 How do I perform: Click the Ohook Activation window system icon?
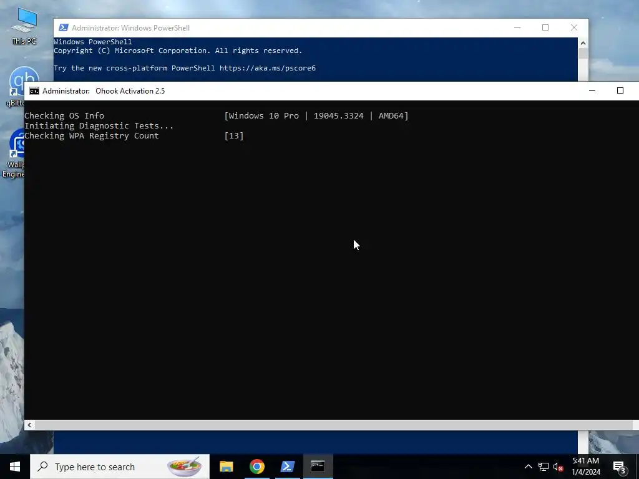click(34, 91)
